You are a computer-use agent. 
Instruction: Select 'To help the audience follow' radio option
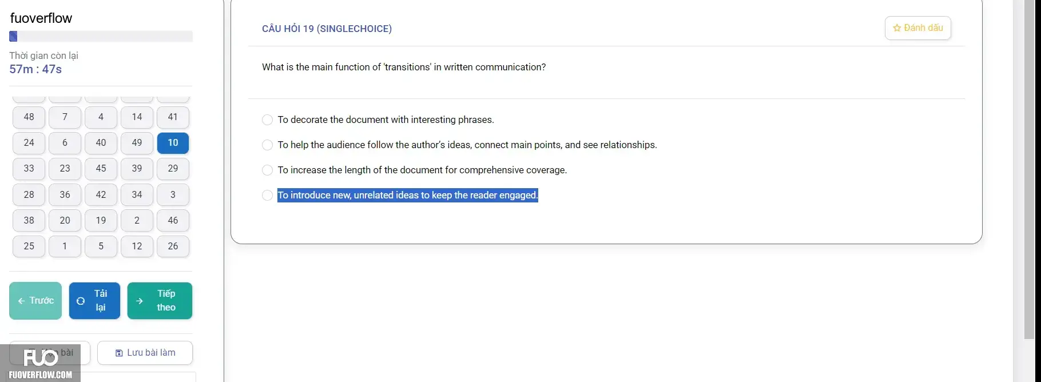pos(267,145)
